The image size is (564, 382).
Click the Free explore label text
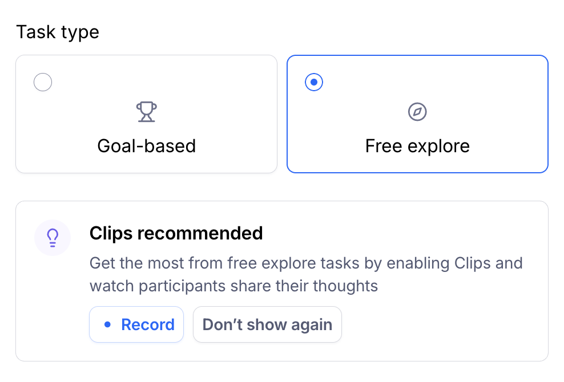pos(417,147)
